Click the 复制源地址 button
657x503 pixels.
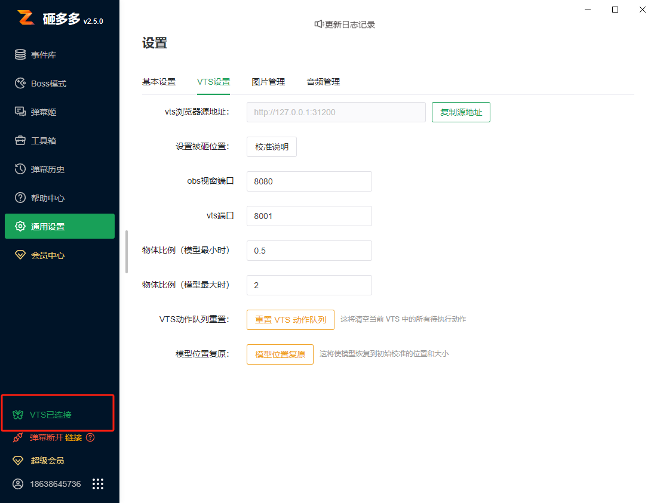(460, 112)
